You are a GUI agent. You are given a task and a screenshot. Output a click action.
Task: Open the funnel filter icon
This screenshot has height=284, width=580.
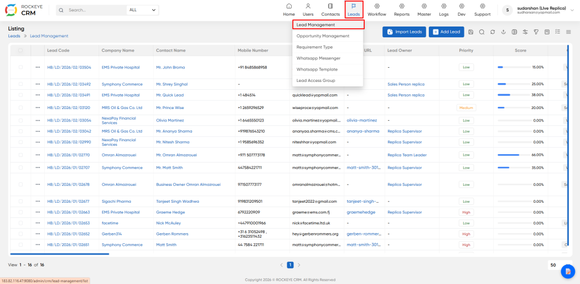click(x=536, y=32)
